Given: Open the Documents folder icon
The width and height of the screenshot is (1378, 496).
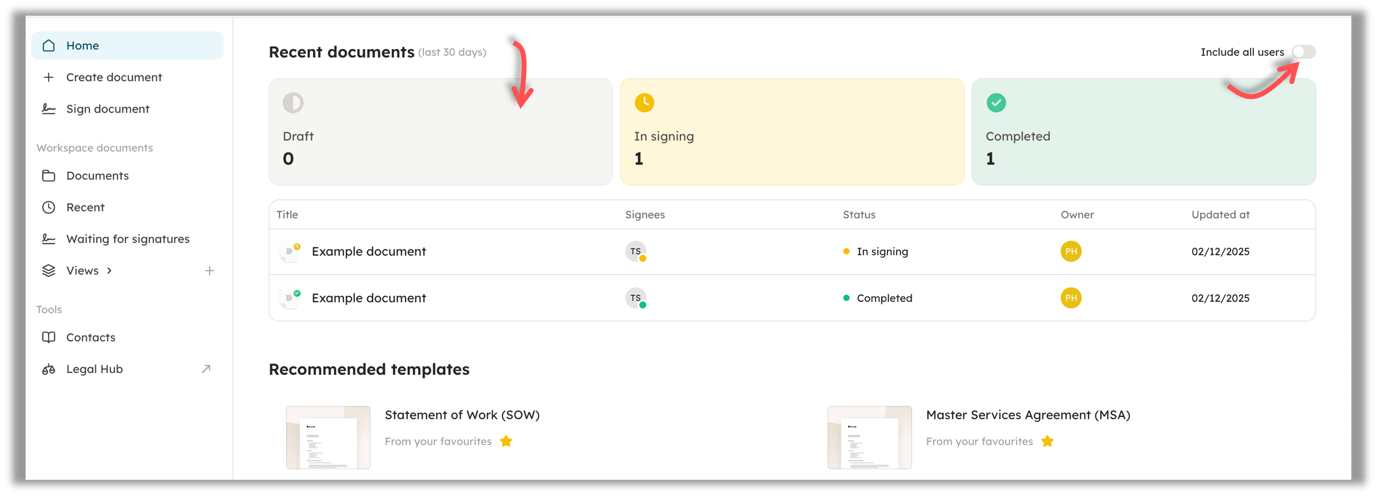Looking at the screenshot, I should 49,176.
